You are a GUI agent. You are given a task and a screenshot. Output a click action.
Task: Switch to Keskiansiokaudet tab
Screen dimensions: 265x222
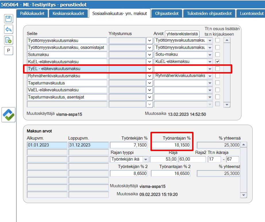[68, 13]
